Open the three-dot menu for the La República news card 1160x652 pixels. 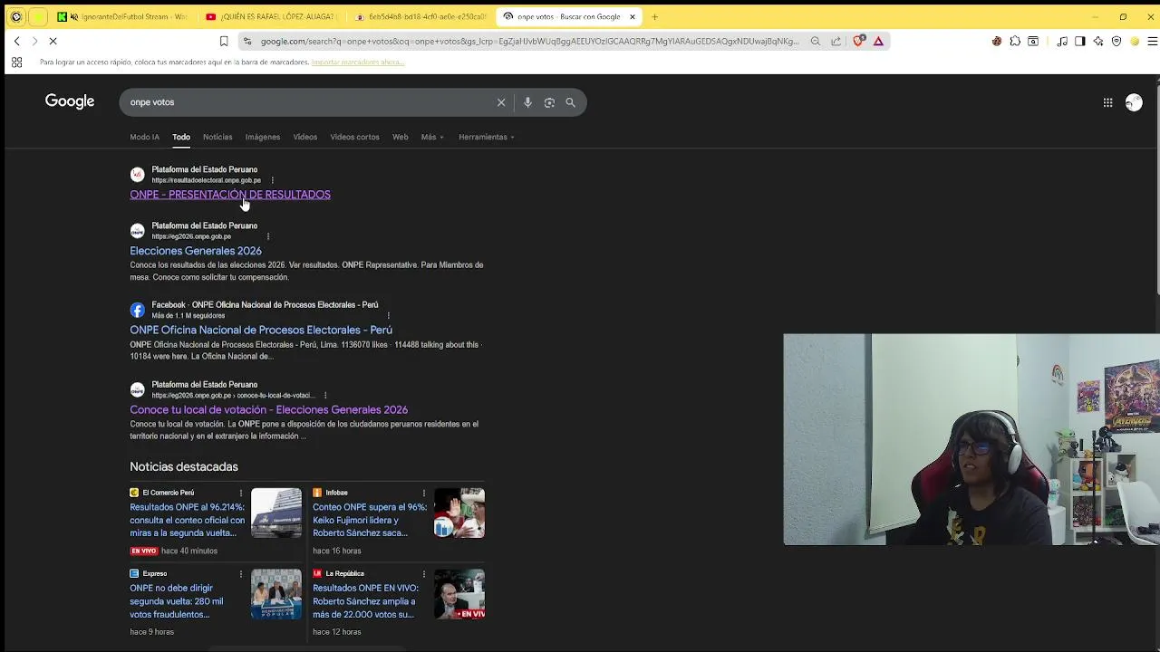click(x=424, y=573)
